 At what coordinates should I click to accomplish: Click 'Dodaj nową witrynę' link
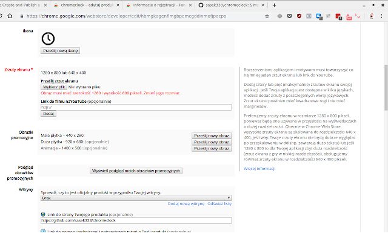186,204
